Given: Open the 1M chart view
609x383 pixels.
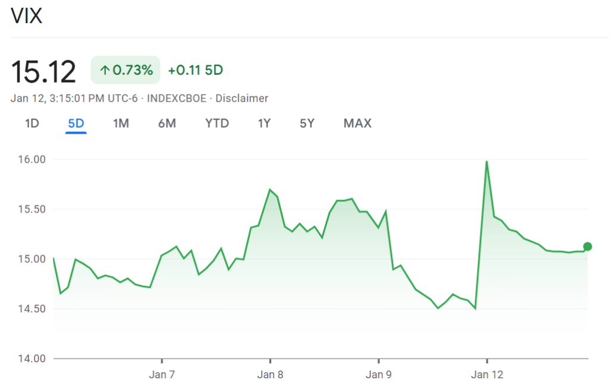Looking at the screenshot, I should [x=121, y=123].
